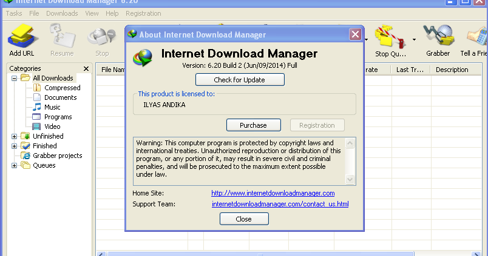Select the Music note category icon
The image size is (488, 256).
pos(37,107)
